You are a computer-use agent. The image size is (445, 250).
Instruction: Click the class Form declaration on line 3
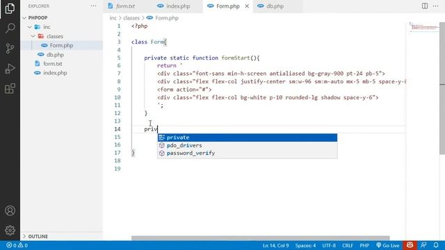pyautogui.click(x=149, y=42)
